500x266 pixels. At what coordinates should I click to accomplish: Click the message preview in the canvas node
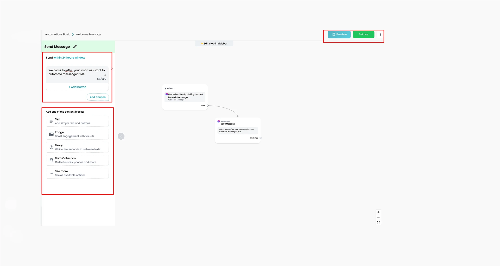point(238,131)
